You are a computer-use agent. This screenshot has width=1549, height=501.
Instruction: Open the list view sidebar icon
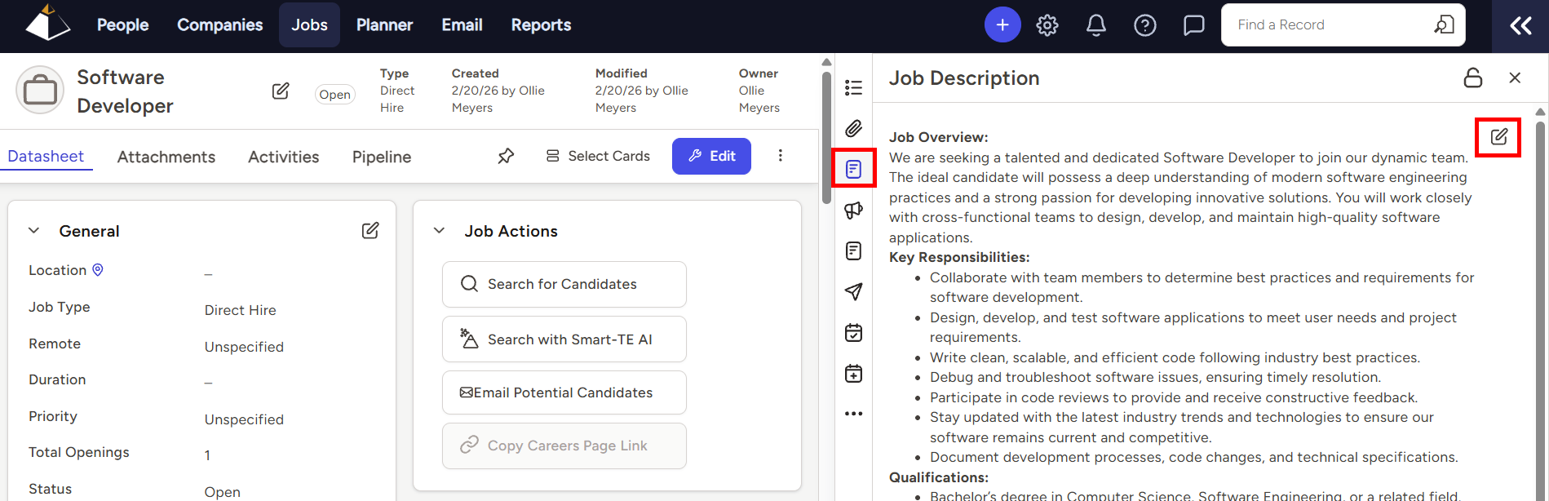(854, 87)
